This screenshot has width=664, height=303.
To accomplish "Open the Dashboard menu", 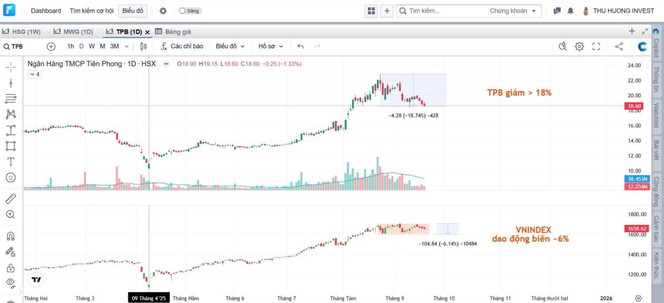I will coord(46,11).
